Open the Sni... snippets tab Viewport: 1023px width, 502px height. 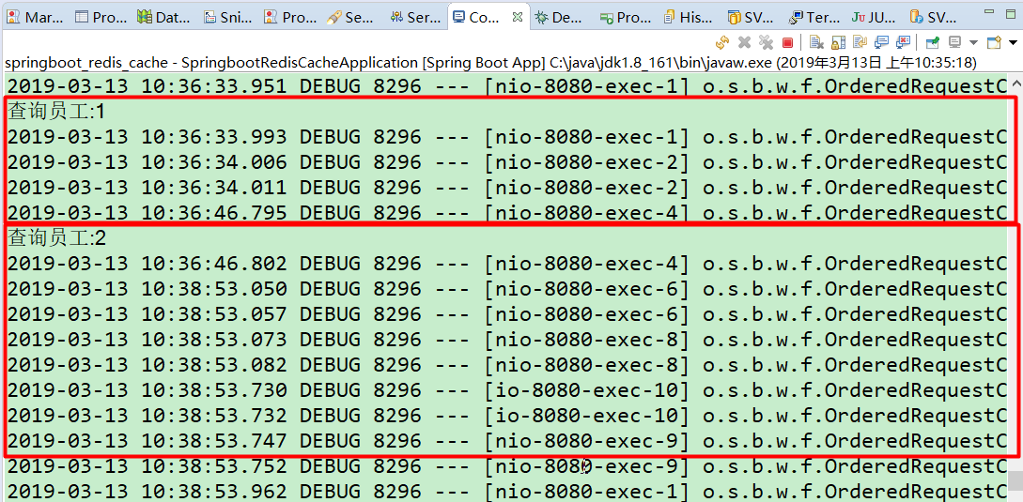(x=227, y=18)
